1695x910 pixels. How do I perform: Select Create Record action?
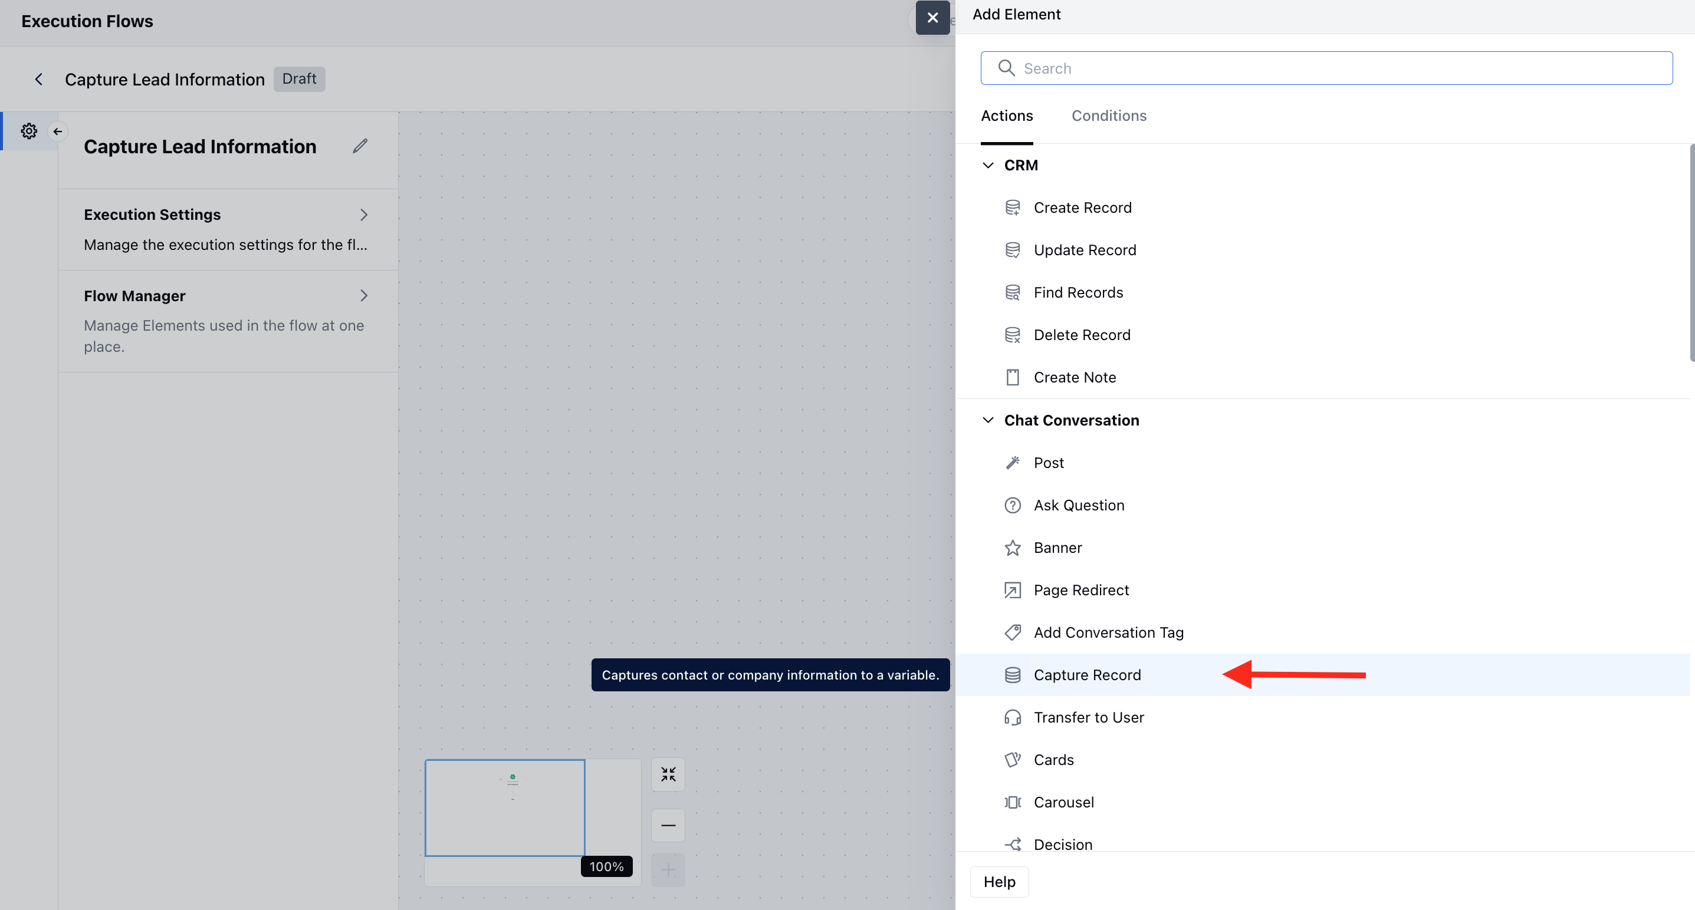click(1323, 208)
